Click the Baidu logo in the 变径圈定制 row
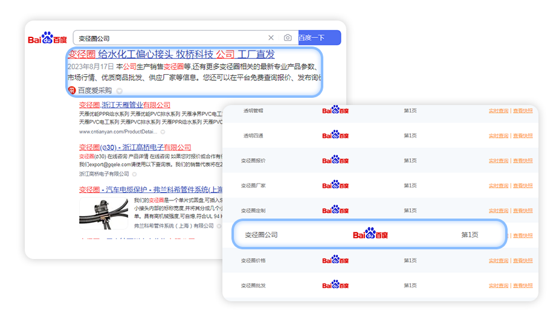 (335, 209)
